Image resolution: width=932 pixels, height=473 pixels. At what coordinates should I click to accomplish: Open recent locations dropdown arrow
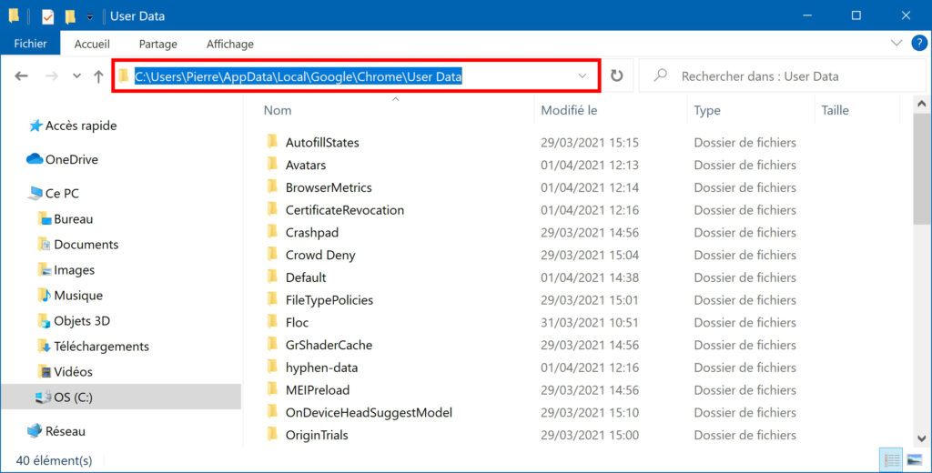pos(76,76)
